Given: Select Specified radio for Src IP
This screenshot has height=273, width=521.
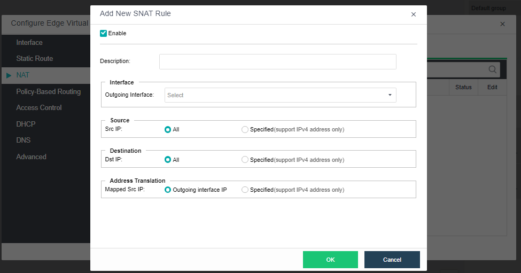Looking at the screenshot, I should [x=245, y=129].
